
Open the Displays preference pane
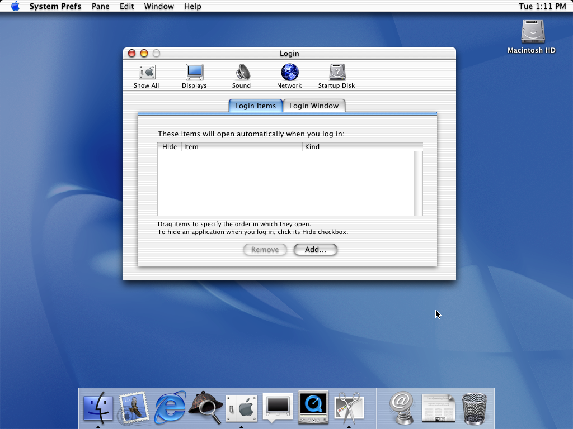pos(194,76)
